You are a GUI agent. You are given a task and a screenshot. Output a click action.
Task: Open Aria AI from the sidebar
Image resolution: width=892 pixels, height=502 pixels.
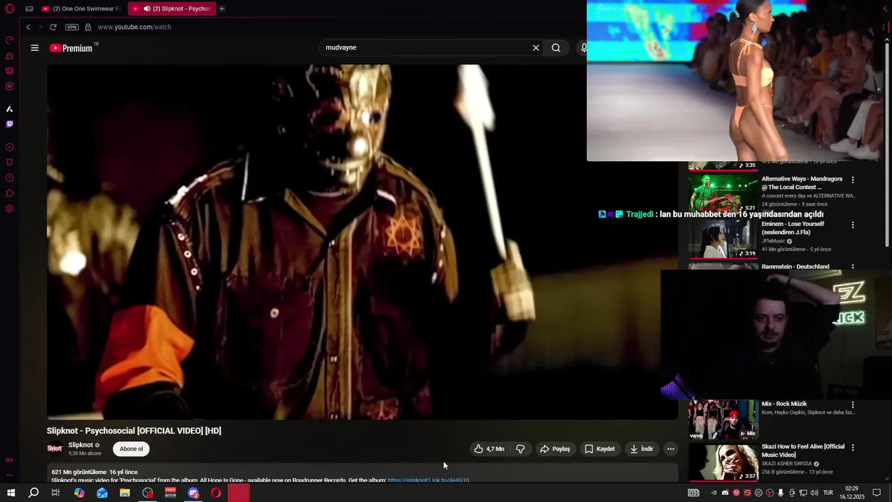click(x=10, y=109)
